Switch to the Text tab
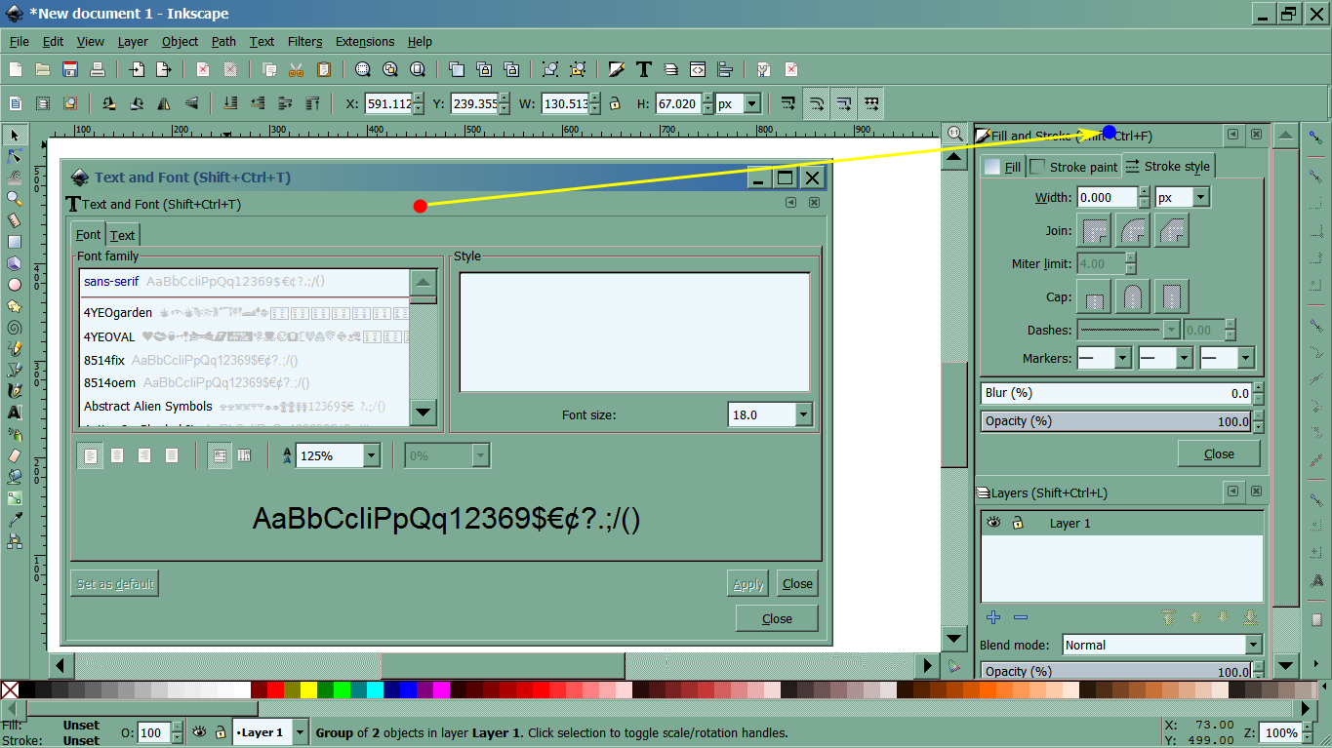Viewport: 1332px width, 748px height. (123, 235)
